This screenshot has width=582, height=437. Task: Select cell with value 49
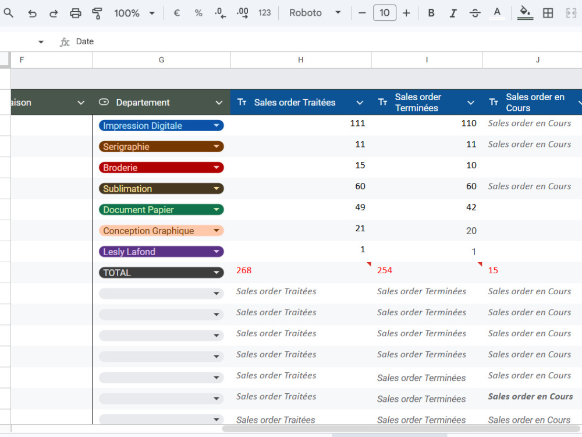click(x=301, y=209)
